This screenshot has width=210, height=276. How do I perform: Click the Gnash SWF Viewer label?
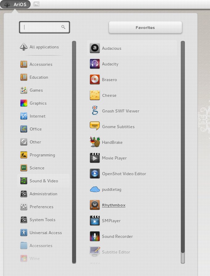[121, 111]
